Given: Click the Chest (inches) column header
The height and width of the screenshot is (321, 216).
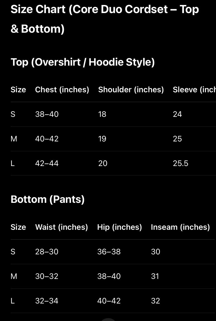Looking at the screenshot, I should pyautogui.click(x=62, y=90).
